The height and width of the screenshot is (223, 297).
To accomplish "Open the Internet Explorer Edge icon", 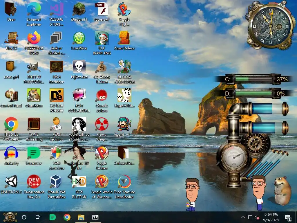I will tap(34, 10).
